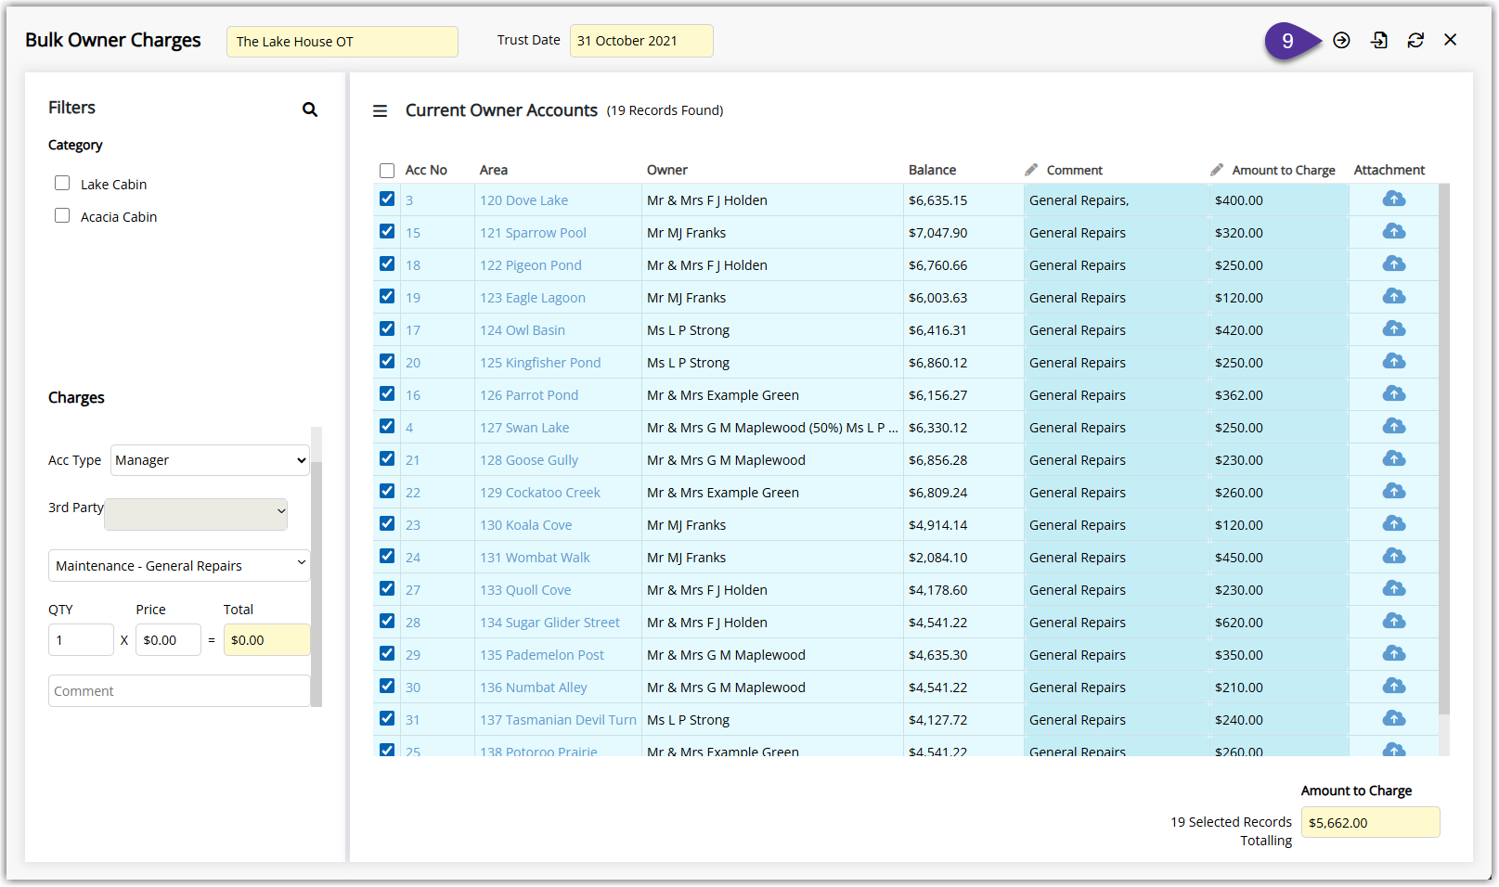
Task: Open the 134 Sugar Glider Street link
Action: pos(549,623)
